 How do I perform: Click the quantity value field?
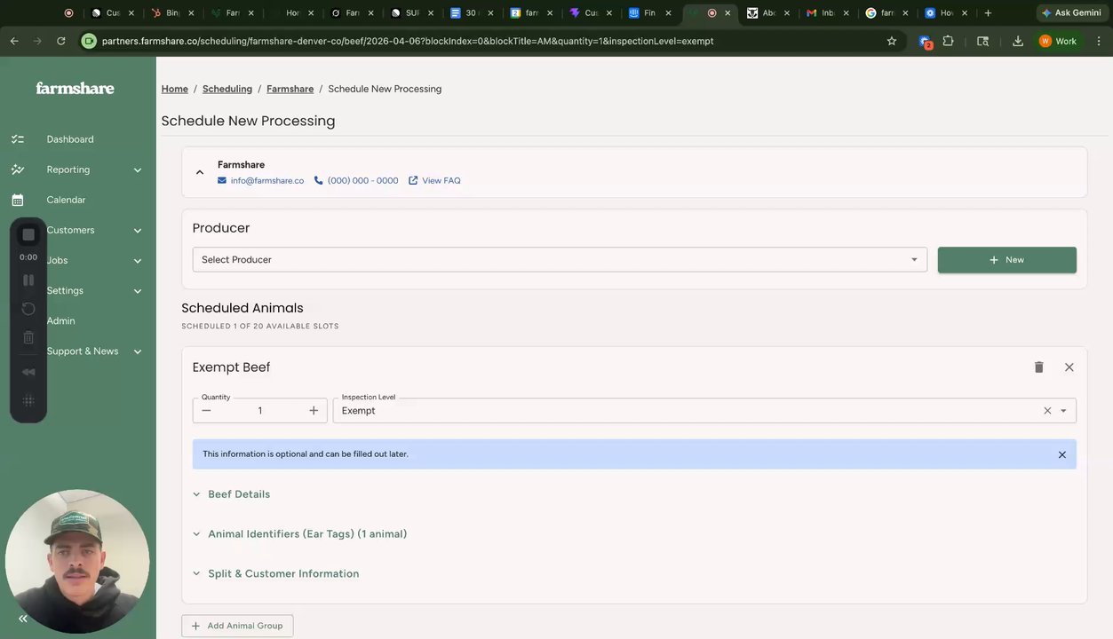(x=260, y=410)
